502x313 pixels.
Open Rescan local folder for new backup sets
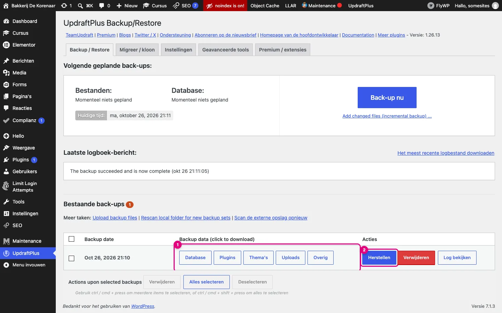[x=186, y=218]
